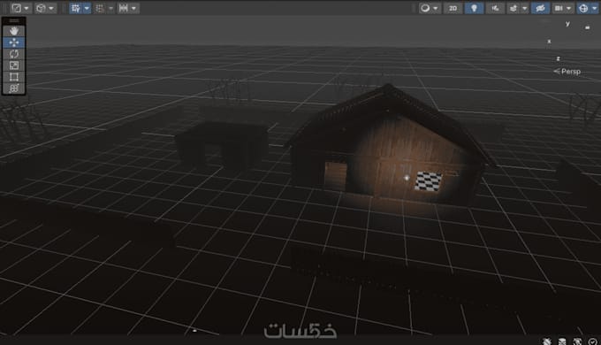Click the scene camera settings icon
This screenshot has width=601, height=345.
[x=559, y=8]
